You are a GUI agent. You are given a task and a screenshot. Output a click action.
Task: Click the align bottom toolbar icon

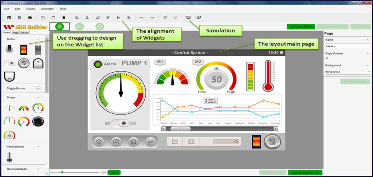coord(128,17)
